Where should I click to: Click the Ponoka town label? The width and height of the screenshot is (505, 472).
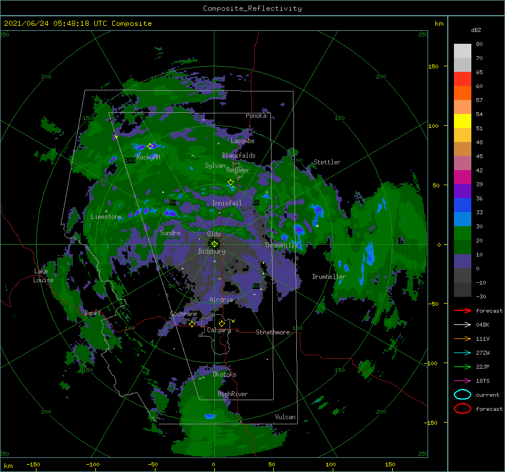256,116
